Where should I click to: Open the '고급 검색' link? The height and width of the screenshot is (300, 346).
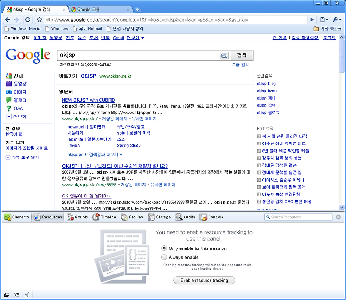click(x=240, y=65)
